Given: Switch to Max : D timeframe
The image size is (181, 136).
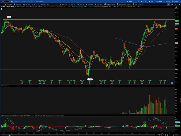Looking at the screenshot, I should (x=63, y=4).
